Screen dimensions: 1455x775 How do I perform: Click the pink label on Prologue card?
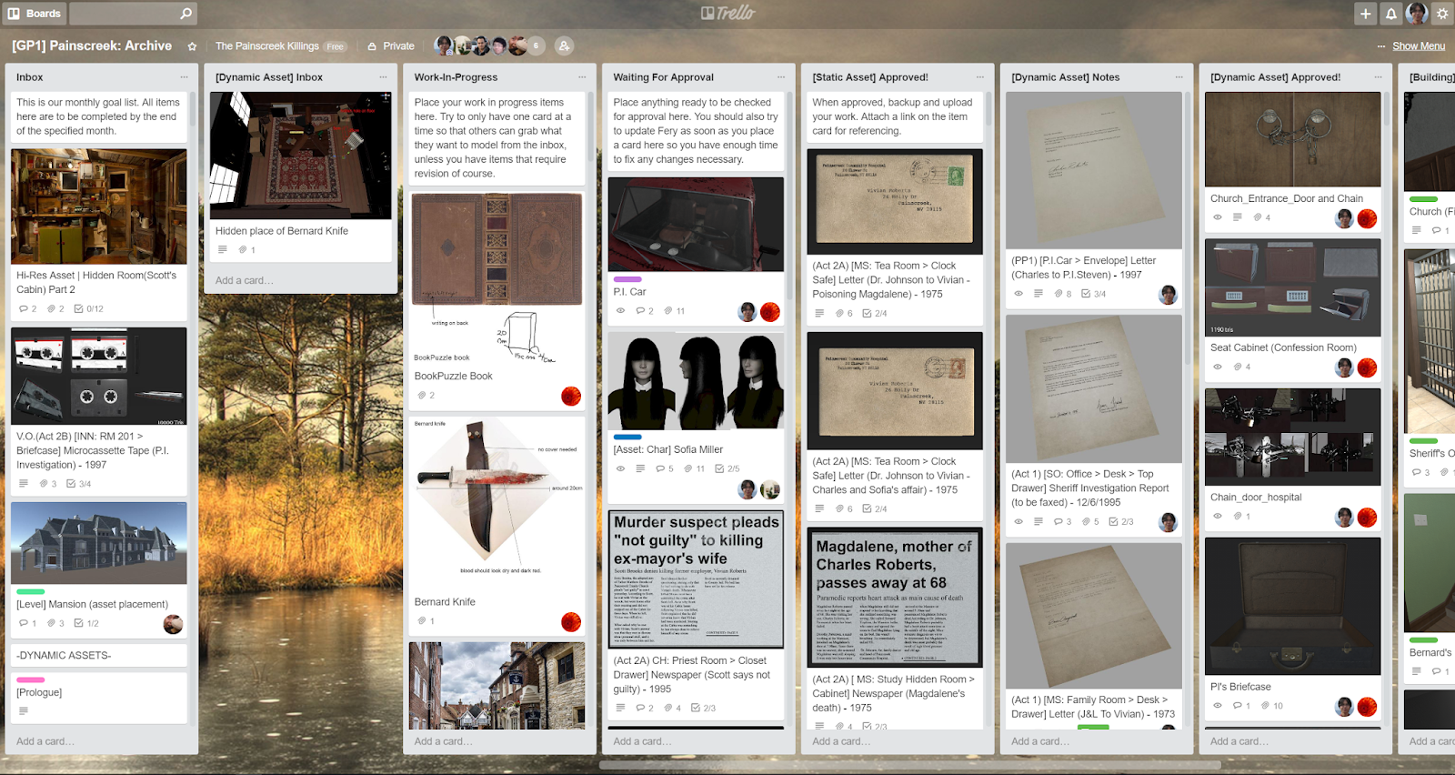[31, 679]
